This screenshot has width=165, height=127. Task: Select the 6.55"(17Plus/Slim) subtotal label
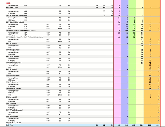click(x=14, y=110)
